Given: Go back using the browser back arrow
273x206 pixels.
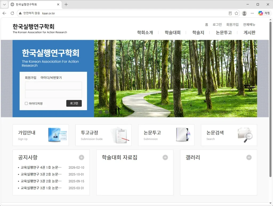Looking at the screenshot, I should pyautogui.click(x=4, y=13).
